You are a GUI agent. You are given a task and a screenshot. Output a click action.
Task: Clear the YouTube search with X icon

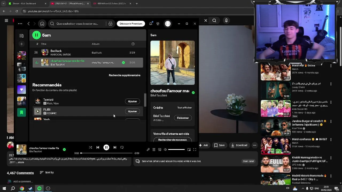[206, 20]
